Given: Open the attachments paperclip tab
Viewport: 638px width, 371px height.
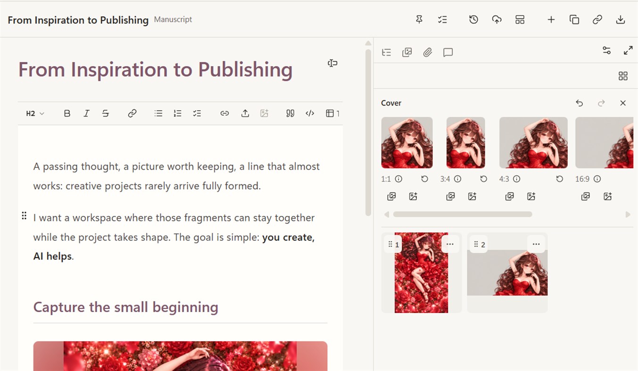Looking at the screenshot, I should point(427,52).
